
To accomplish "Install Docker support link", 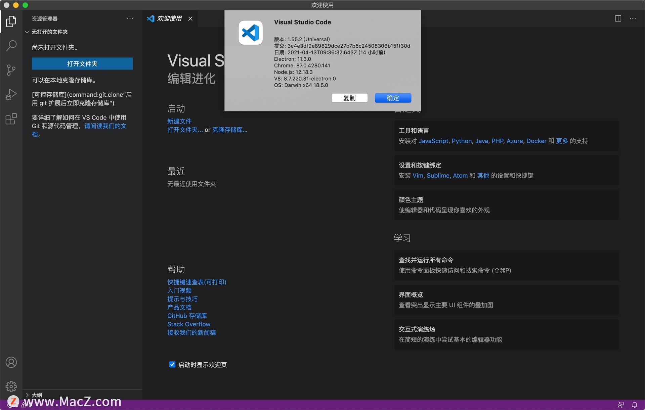I will [x=536, y=141].
